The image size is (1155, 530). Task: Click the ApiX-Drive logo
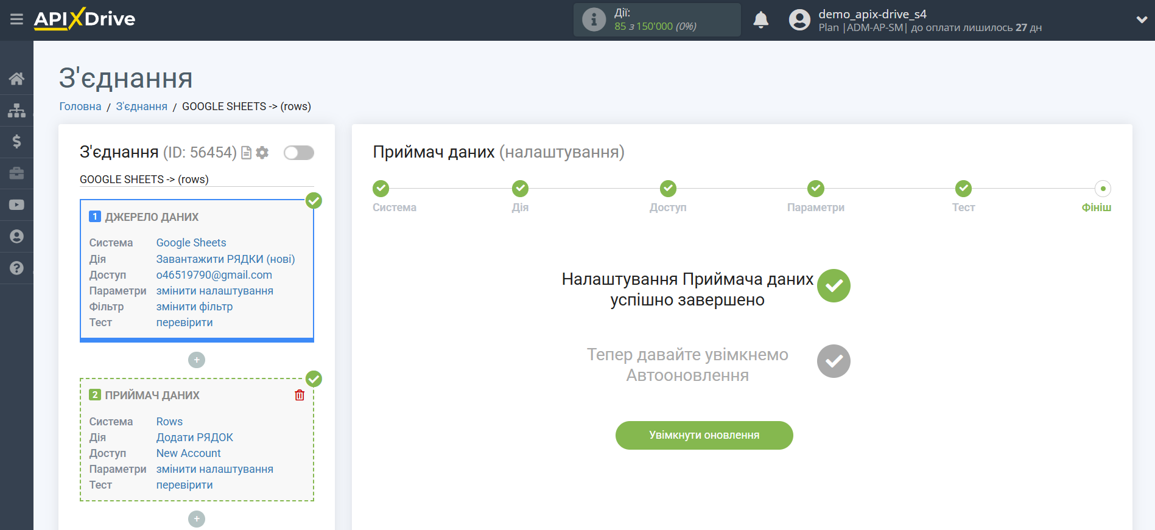click(85, 19)
